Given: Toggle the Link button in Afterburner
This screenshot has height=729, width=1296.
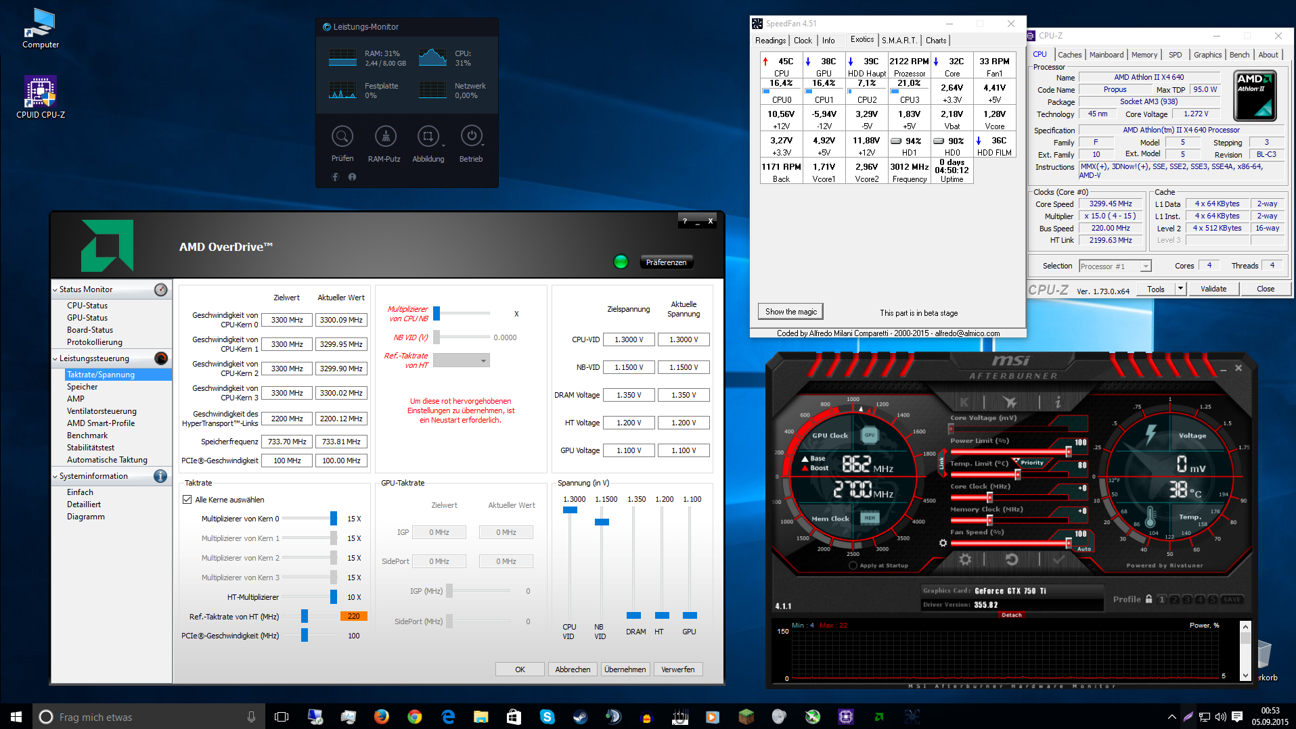Looking at the screenshot, I should (x=941, y=463).
